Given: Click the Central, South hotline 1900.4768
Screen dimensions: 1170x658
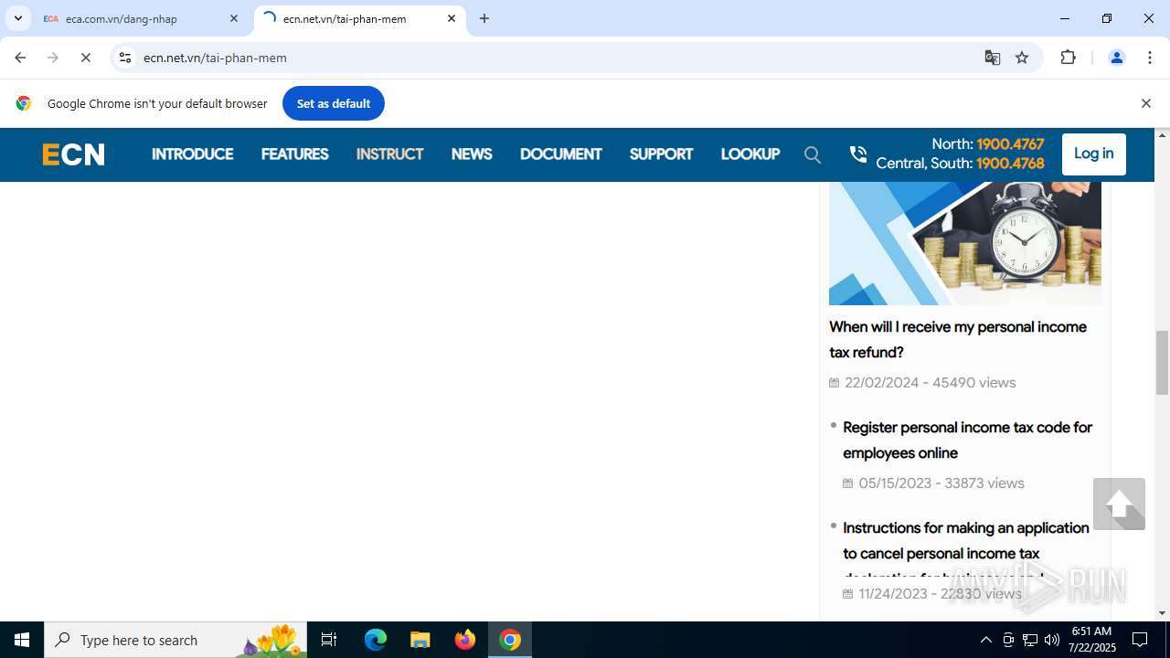Looking at the screenshot, I should tap(1010, 164).
